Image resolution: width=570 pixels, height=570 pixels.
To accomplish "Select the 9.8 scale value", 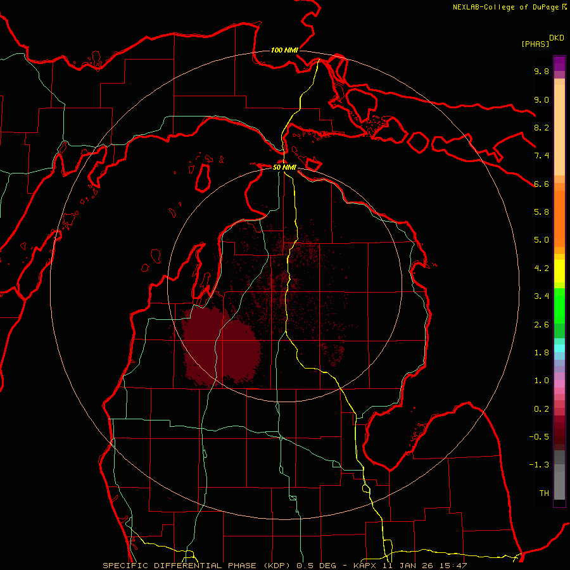I will tap(541, 71).
